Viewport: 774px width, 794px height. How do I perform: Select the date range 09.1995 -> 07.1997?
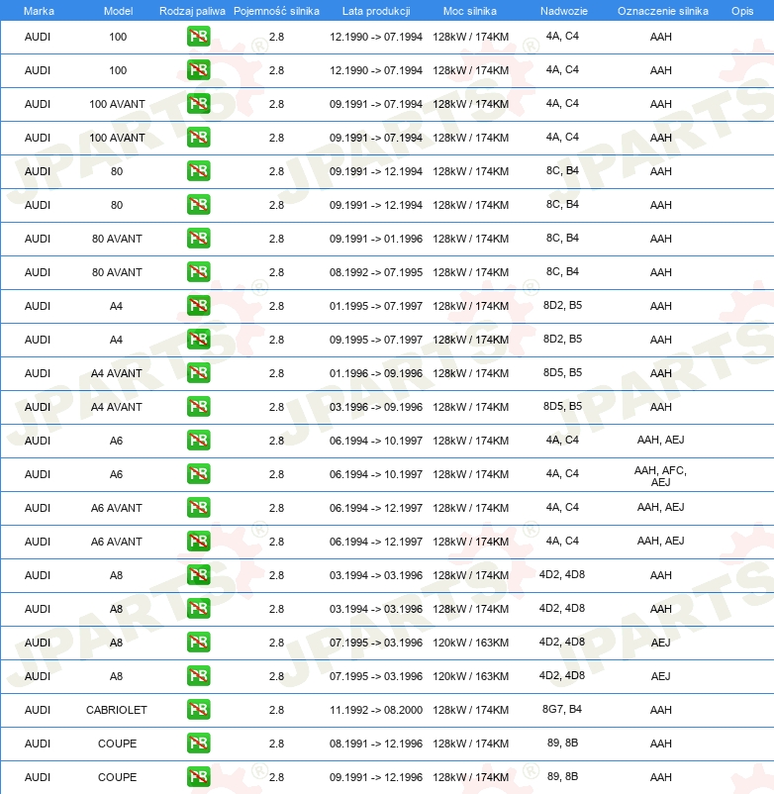(375, 340)
